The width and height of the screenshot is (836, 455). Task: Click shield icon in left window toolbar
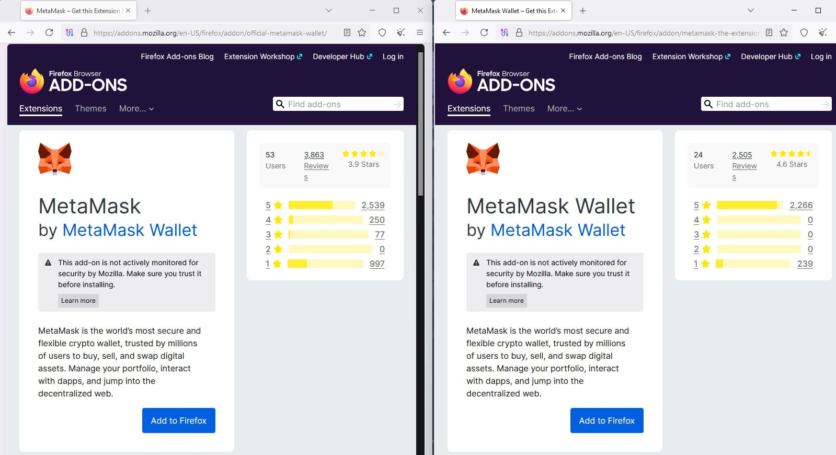pos(382,32)
